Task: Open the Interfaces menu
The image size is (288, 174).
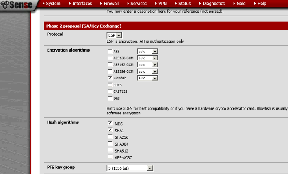Action: [80, 4]
